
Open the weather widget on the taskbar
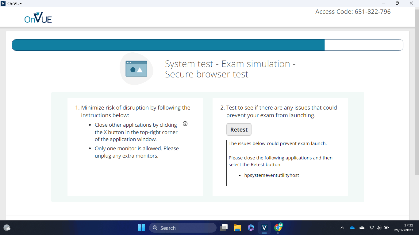point(7,228)
